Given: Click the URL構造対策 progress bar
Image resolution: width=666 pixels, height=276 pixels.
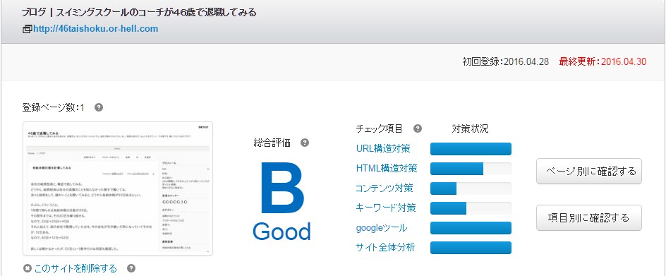Looking at the screenshot, I should pos(471,149).
